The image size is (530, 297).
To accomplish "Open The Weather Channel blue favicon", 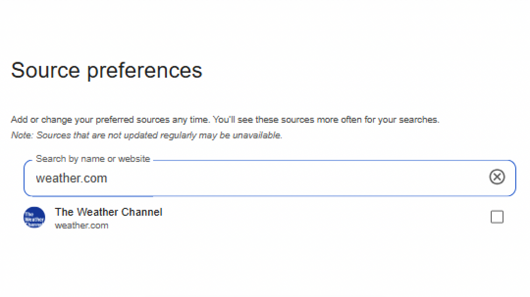I will point(34,217).
